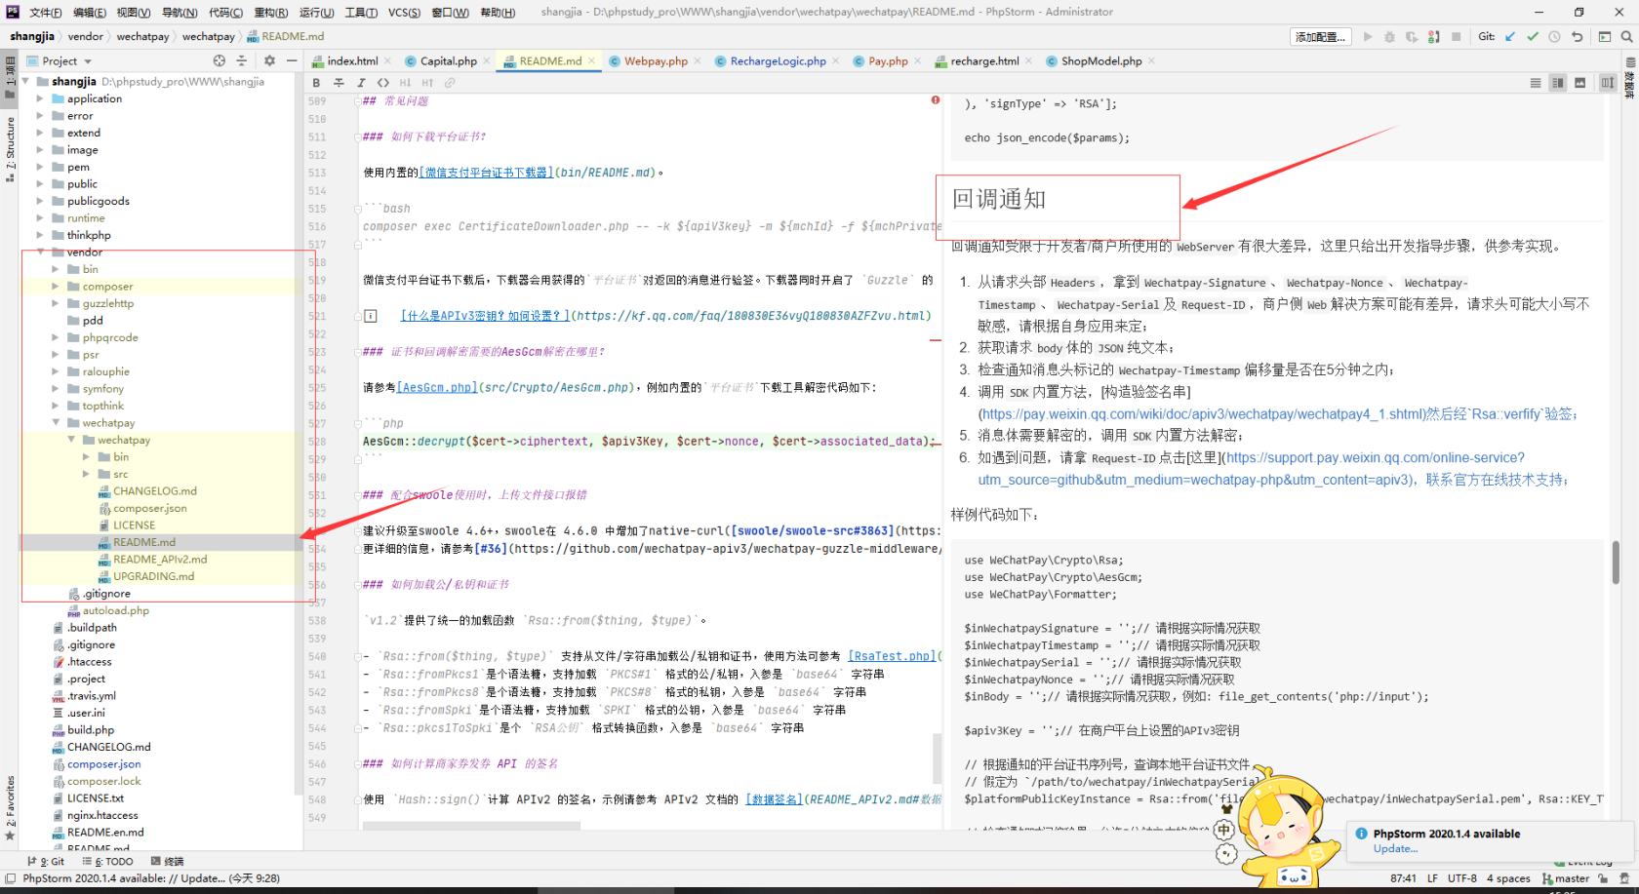Click the editor horizontal scrollbar thumb
Viewport: 1639px width, 894px height.
[471, 826]
